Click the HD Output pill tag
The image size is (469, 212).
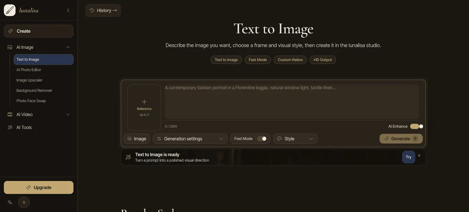click(323, 60)
